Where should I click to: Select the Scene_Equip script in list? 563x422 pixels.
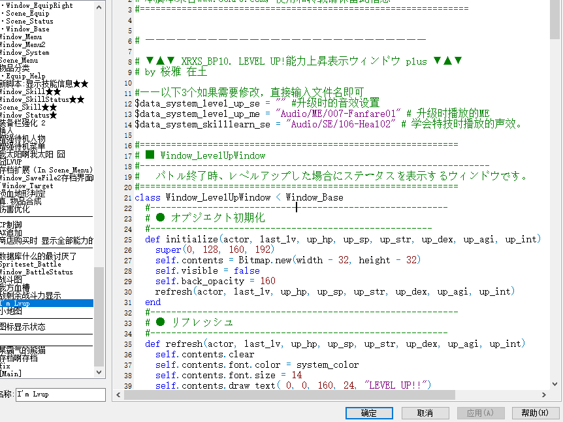27,13
